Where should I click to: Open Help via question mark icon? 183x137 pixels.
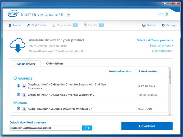point(166,14)
